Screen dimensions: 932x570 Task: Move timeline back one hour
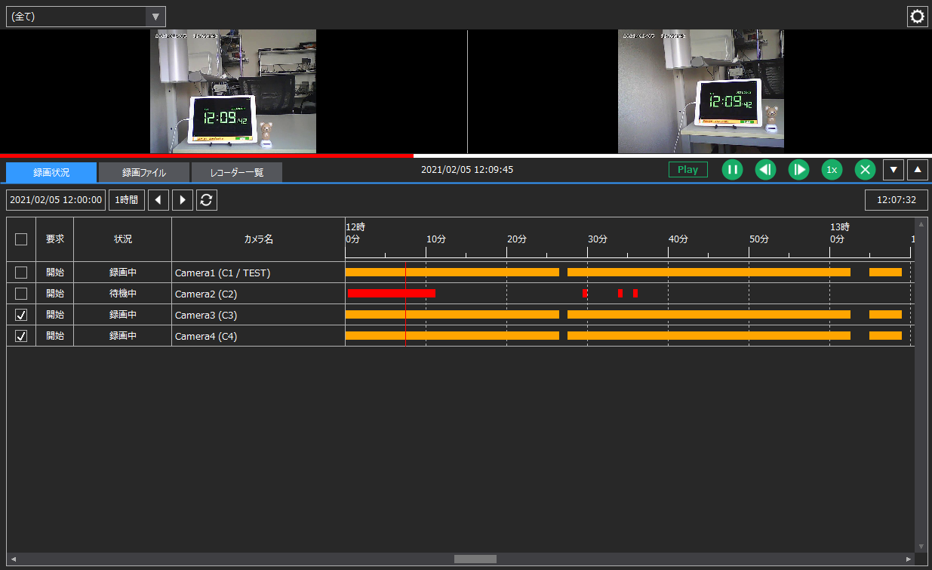(158, 199)
